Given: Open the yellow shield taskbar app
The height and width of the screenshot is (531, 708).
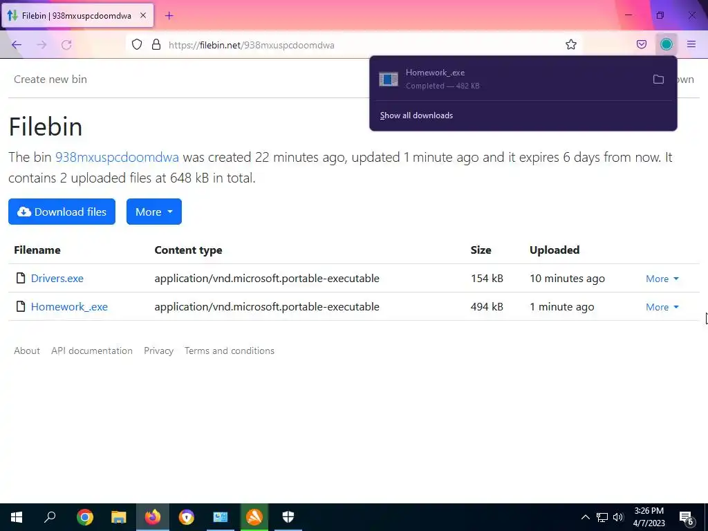Looking at the screenshot, I should pos(187,517).
